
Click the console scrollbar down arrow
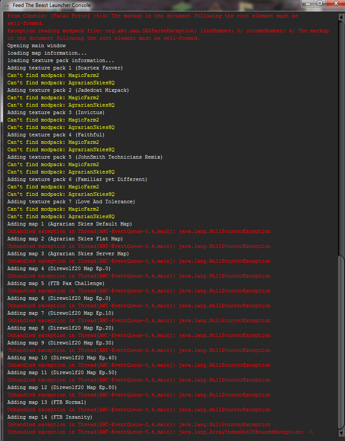tap(342, 433)
